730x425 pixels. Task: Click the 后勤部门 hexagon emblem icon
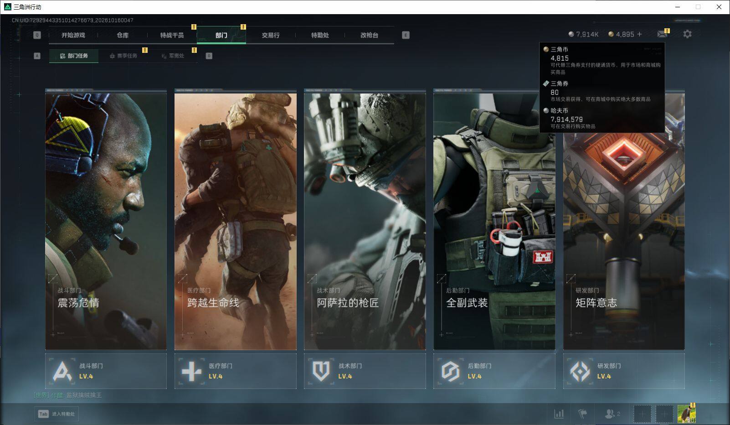point(450,371)
